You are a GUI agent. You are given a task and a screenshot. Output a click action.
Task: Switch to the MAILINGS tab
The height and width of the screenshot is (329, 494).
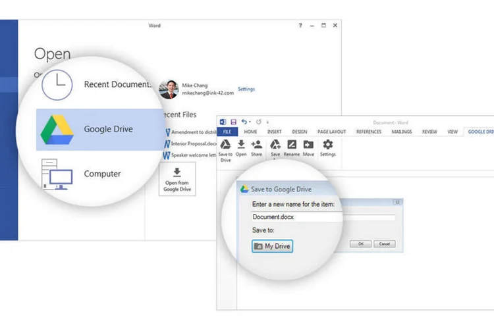point(402,132)
